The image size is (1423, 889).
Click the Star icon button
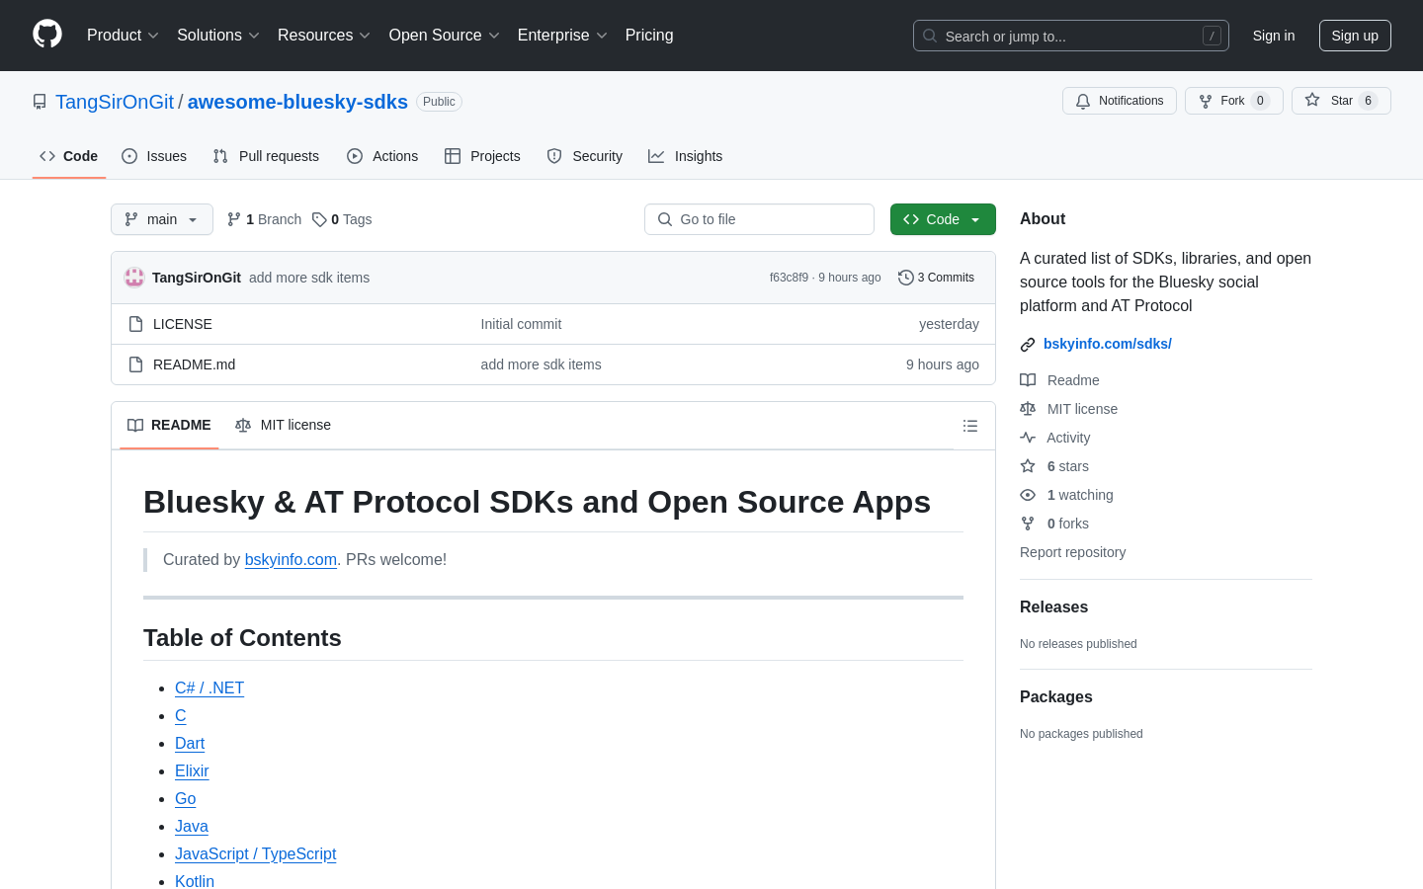pyautogui.click(x=1312, y=101)
